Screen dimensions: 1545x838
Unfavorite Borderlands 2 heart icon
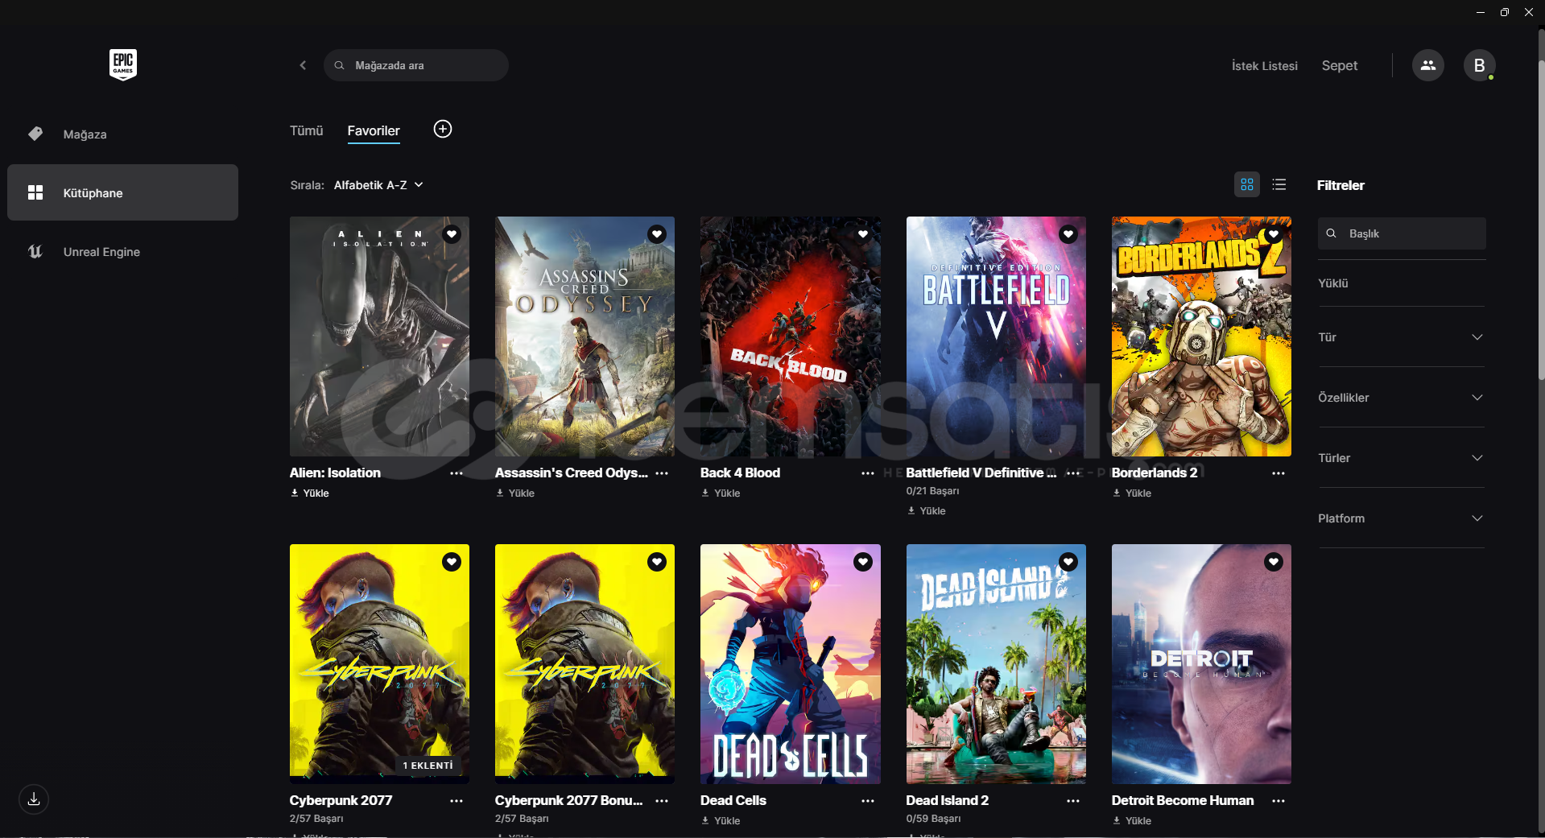click(1274, 234)
